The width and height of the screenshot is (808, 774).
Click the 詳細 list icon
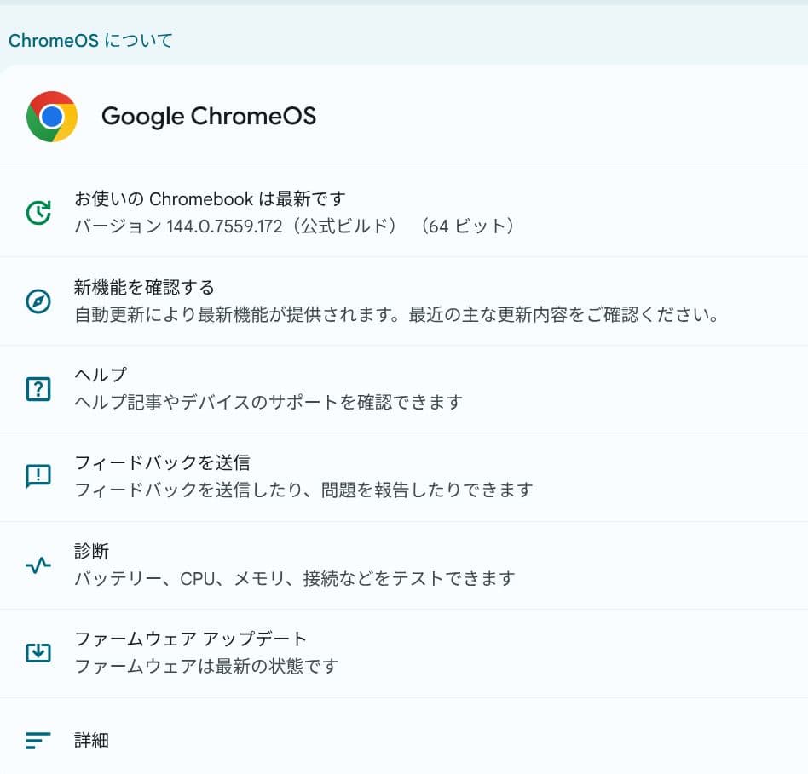tap(38, 741)
